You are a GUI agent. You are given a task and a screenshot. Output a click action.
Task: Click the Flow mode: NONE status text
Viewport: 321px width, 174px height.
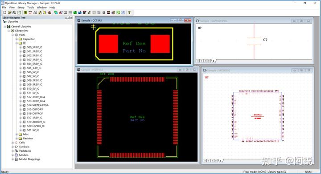pos(255,172)
